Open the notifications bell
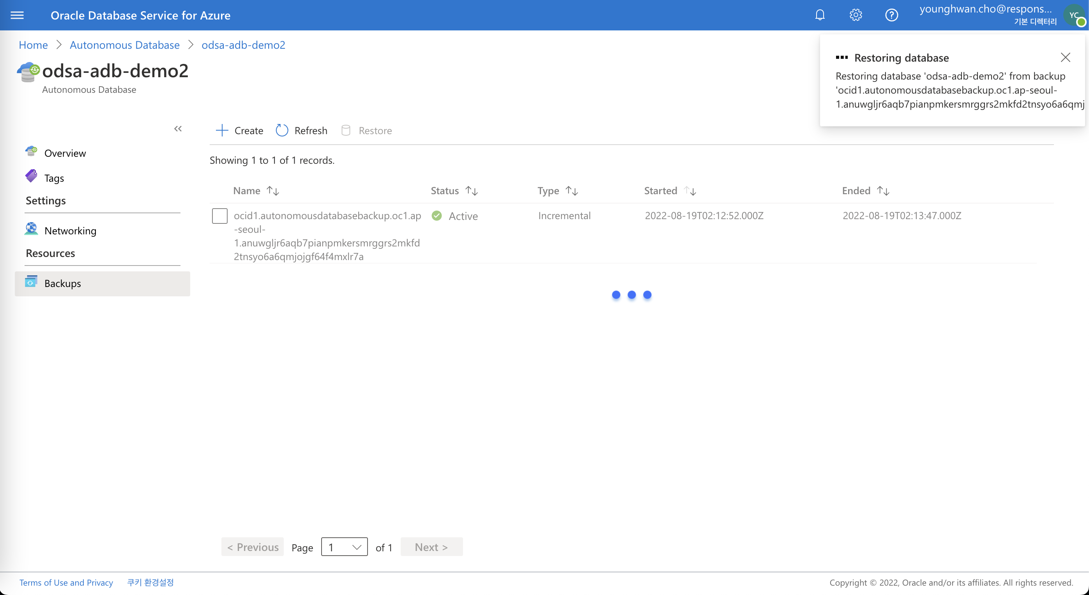 point(820,15)
